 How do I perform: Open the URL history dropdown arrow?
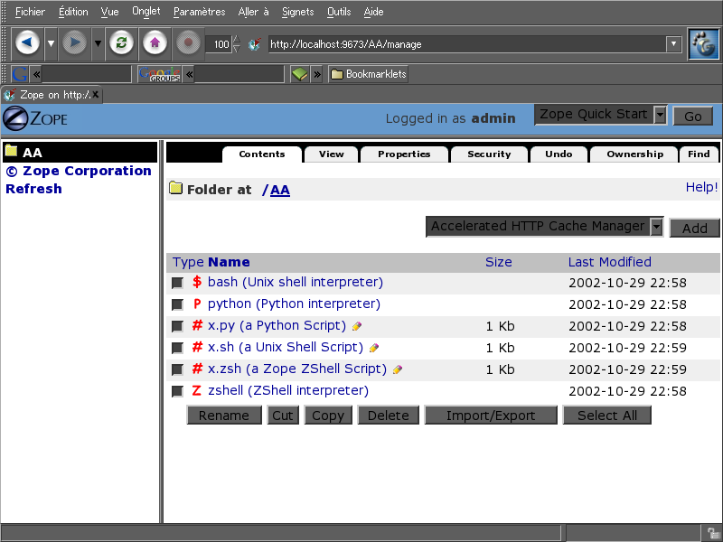[673, 43]
